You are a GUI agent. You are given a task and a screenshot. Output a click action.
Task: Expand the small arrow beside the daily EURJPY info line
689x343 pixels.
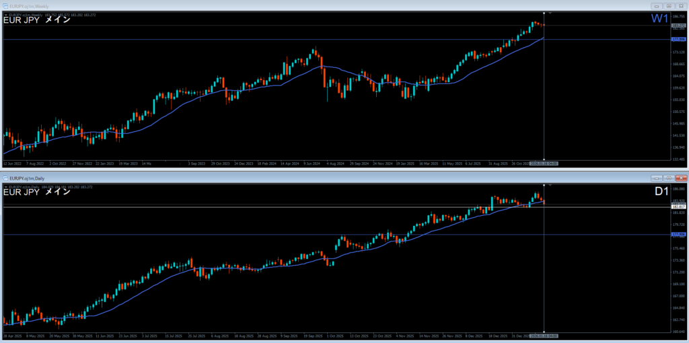tap(6, 186)
